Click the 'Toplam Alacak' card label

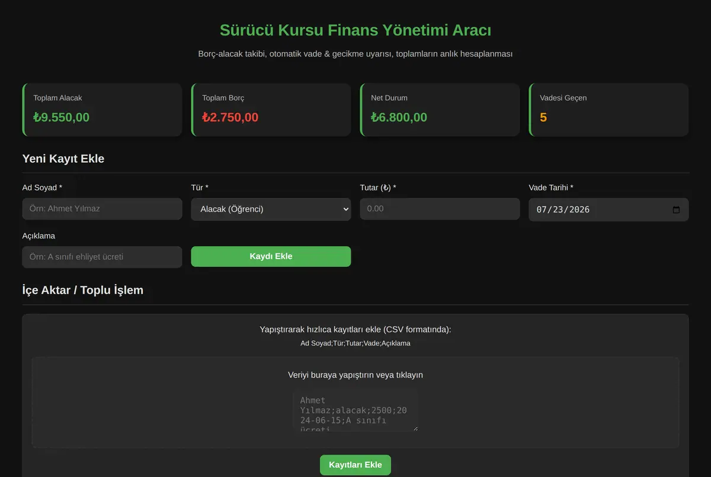58,98
